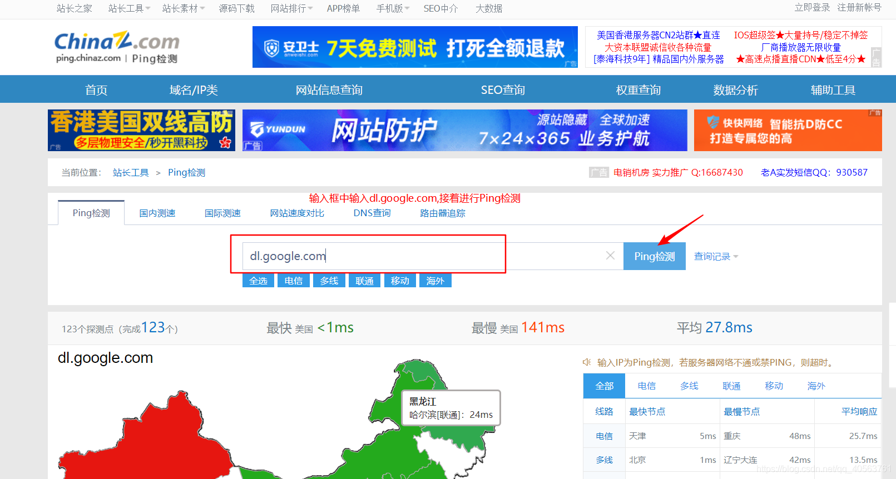Viewport: 896px width, 479px height.
Task: Switch to the 国内测速 tab
Action: point(157,213)
